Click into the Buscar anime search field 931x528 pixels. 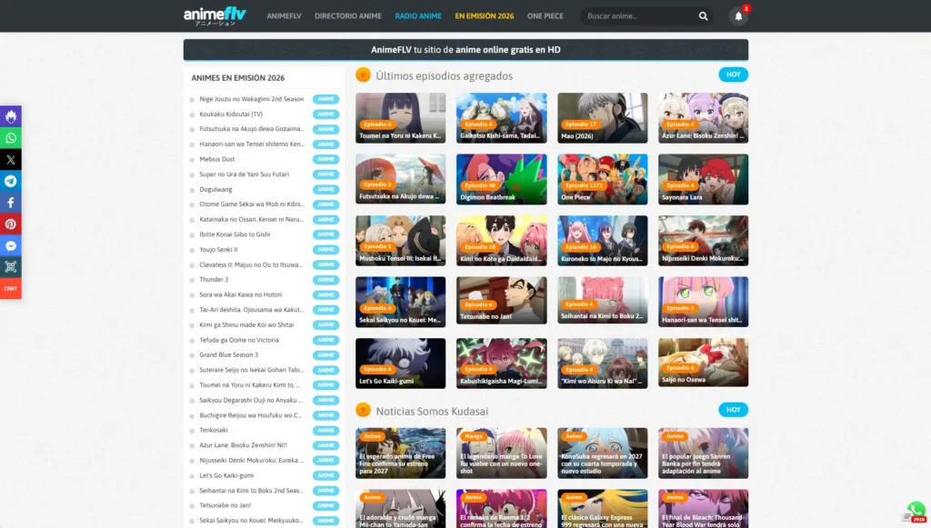pos(638,16)
